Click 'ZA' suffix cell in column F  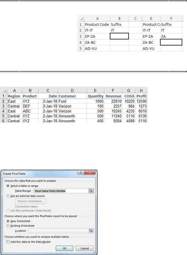(171, 36)
